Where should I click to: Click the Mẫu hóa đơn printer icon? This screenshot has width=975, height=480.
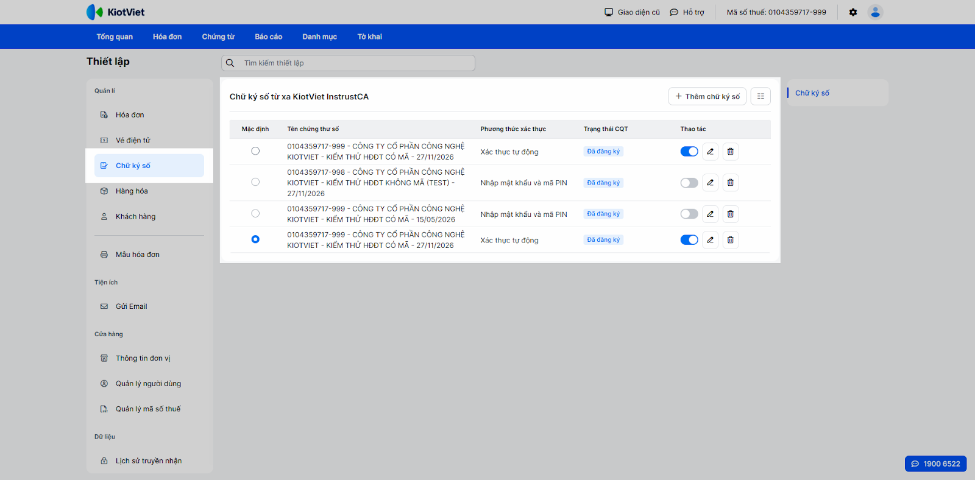(104, 255)
